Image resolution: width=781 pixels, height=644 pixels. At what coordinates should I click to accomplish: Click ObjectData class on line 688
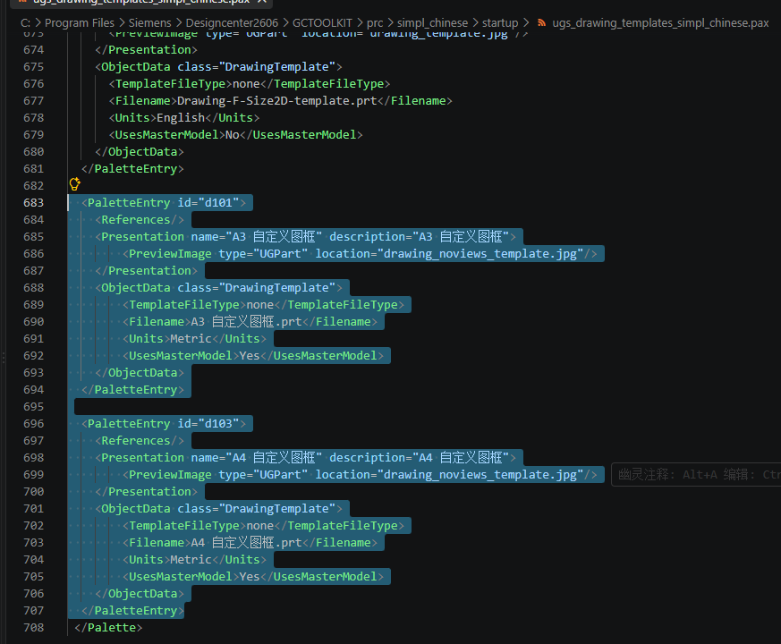pos(218,288)
